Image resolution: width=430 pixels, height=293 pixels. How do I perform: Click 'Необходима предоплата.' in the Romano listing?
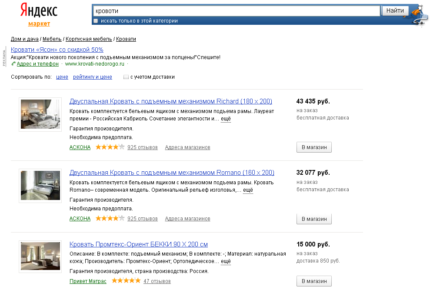[x=101, y=209]
